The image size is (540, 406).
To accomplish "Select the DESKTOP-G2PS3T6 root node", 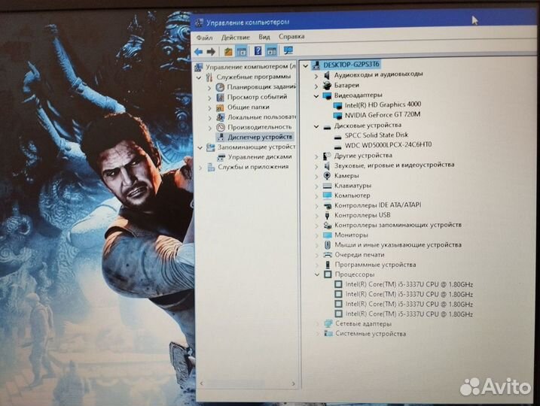I will 350,65.
